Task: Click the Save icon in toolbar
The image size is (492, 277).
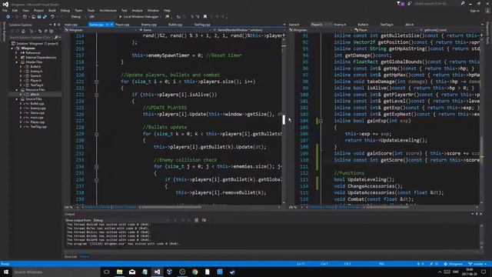Action: pos(39,17)
